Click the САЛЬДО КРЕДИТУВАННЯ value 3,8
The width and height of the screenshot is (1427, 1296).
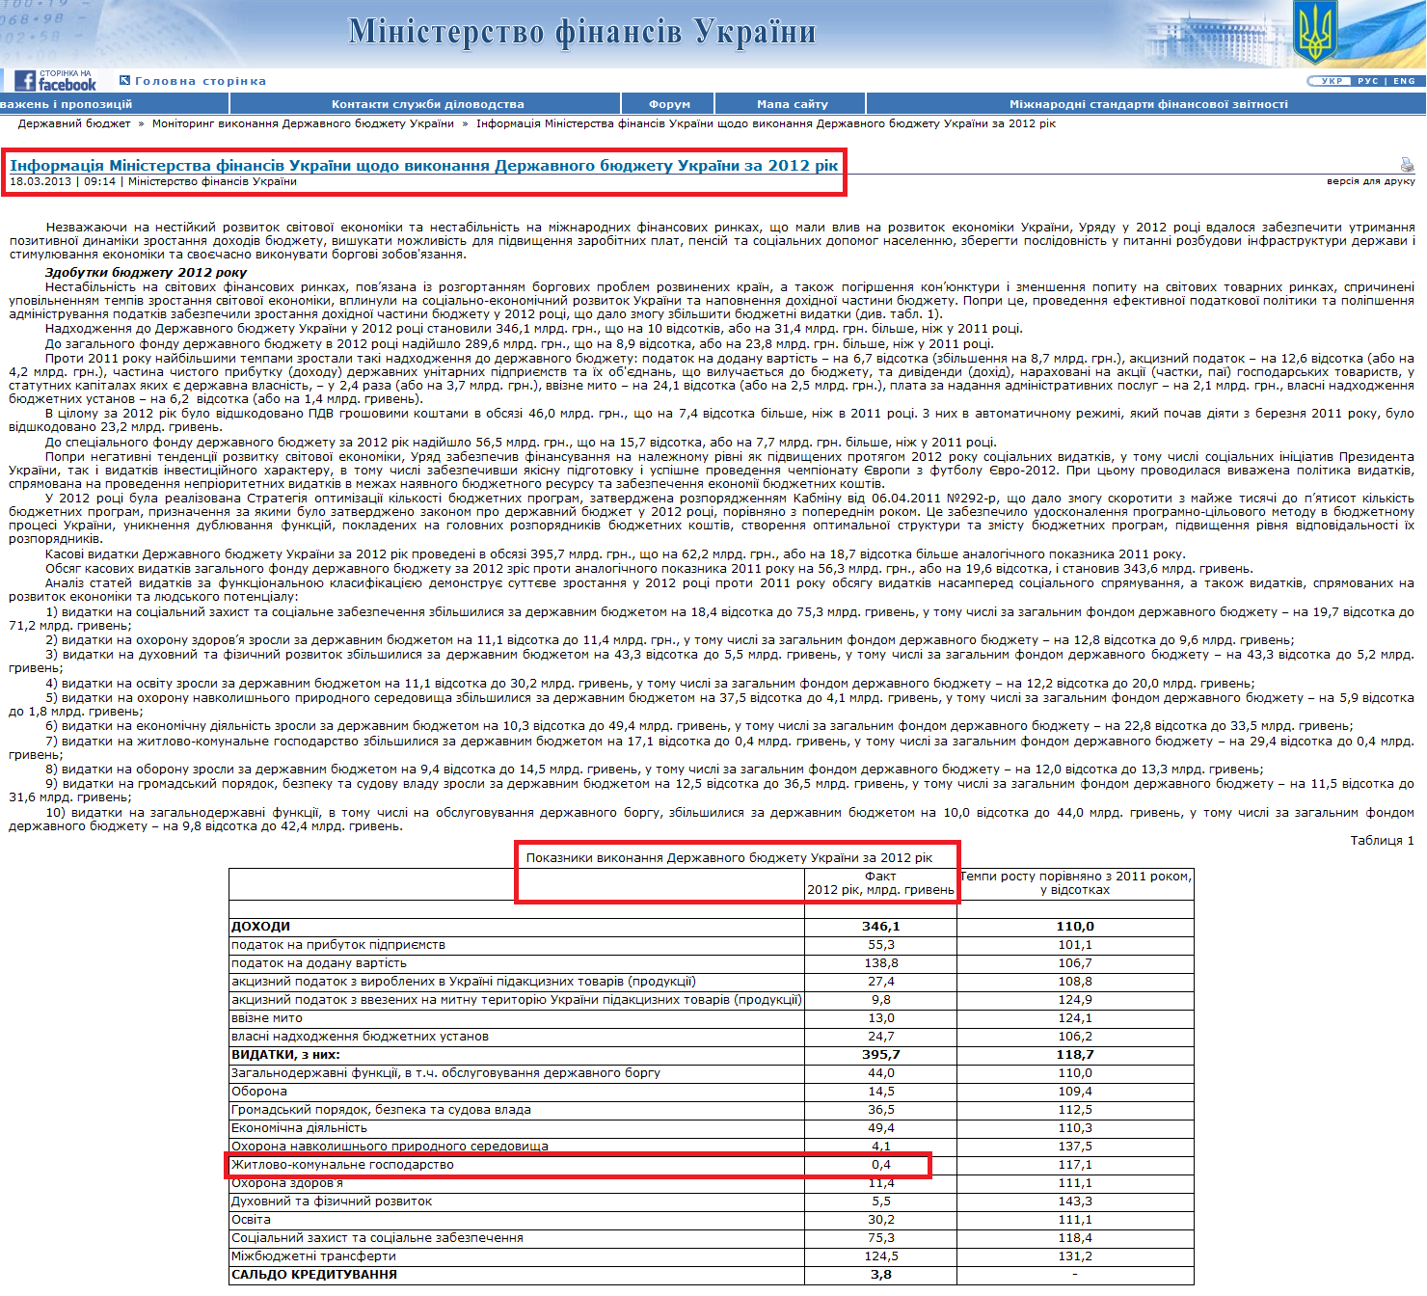coord(880,1275)
